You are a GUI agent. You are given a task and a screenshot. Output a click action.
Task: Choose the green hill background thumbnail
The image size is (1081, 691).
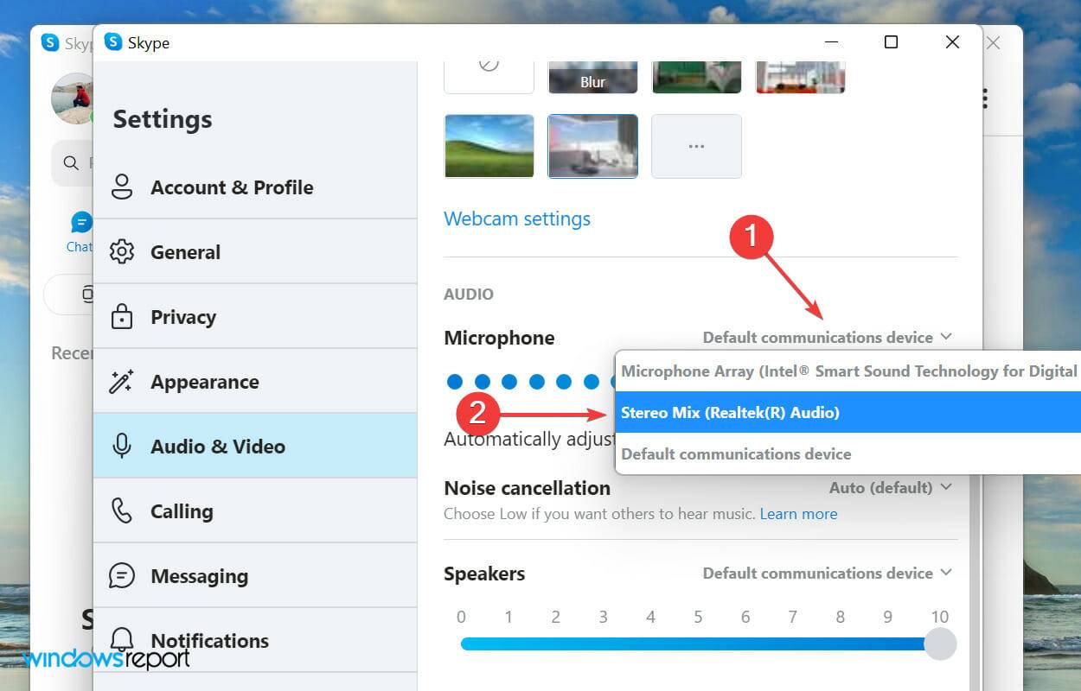click(489, 146)
